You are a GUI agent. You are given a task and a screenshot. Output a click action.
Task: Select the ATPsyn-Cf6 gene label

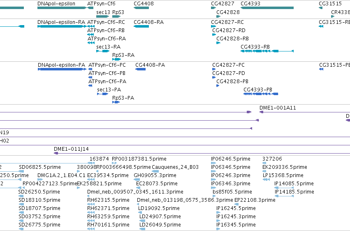(101, 4)
